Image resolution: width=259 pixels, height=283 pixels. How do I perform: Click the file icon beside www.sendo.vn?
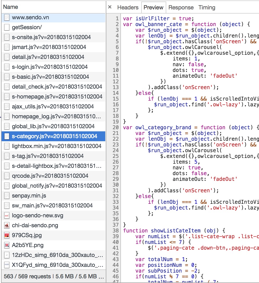click(7, 18)
